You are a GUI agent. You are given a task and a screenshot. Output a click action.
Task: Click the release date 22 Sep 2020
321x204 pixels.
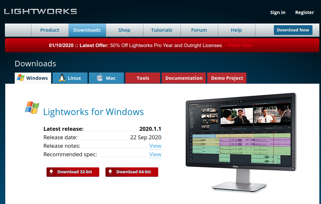(146, 137)
